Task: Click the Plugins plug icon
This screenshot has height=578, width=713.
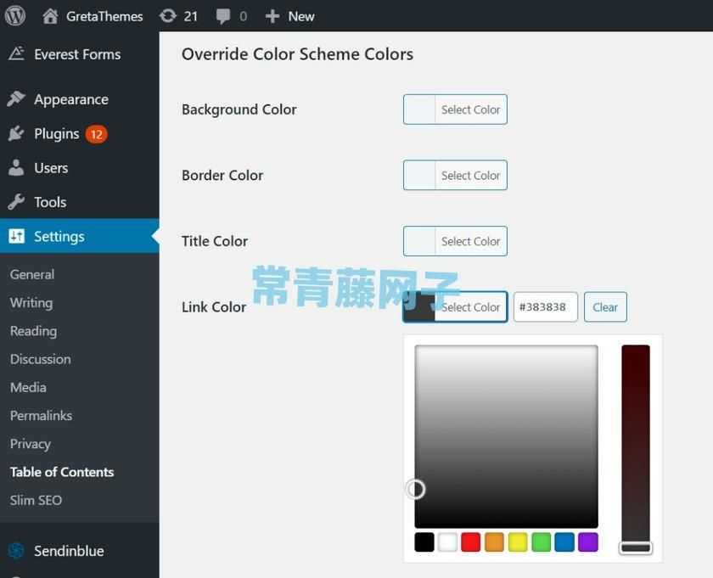Action: point(16,133)
